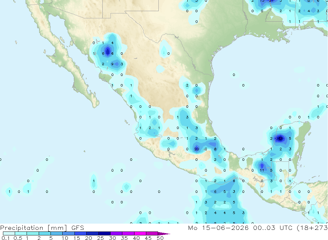Click the 'Precipitation [mm]' title text
This screenshot has height=240, width=328.
point(34,228)
